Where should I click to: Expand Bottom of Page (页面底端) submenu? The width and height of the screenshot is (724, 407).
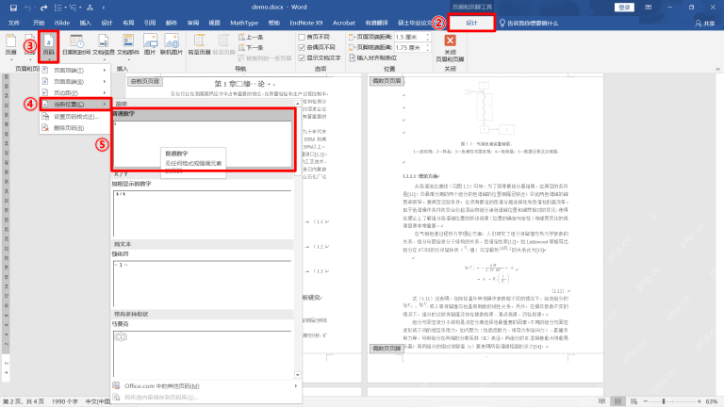(74, 82)
